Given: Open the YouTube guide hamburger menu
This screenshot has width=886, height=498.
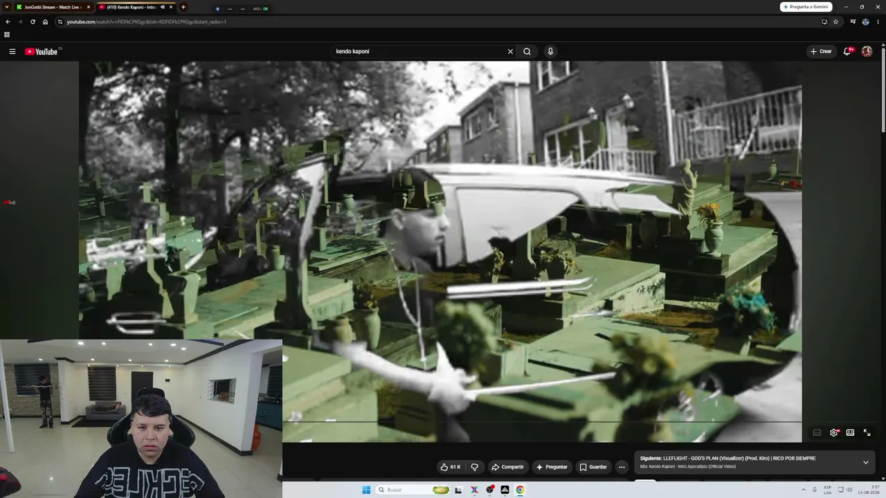Looking at the screenshot, I should [x=12, y=51].
